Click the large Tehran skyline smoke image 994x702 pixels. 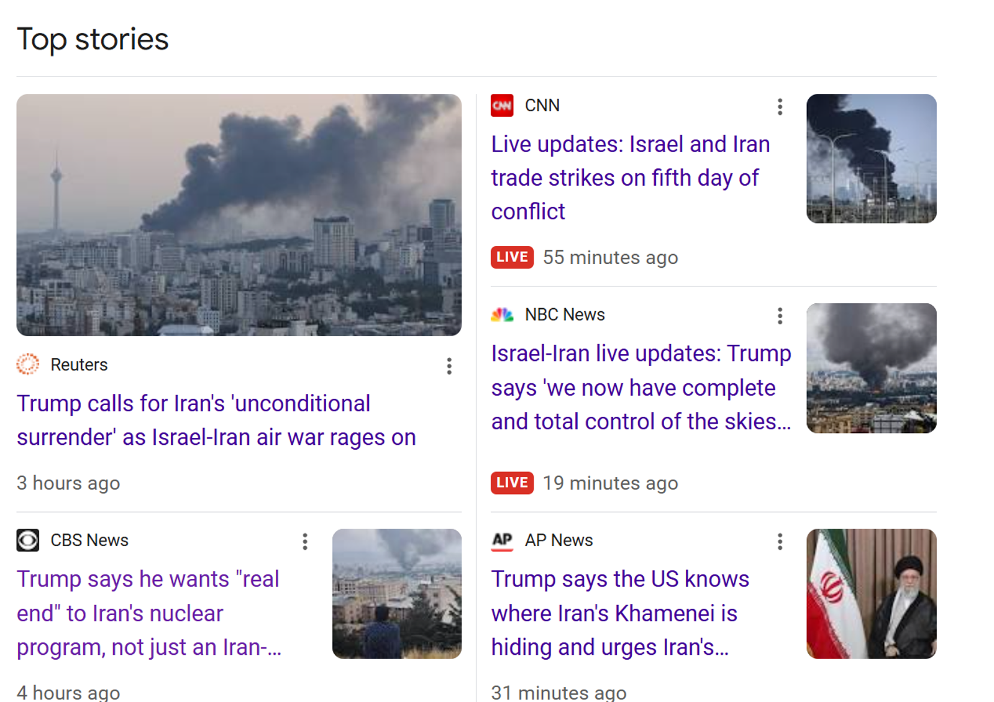(x=239, y=215)
